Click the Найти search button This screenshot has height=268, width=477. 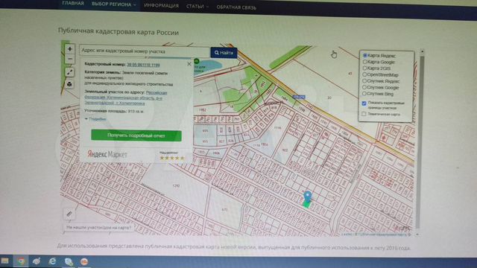[224, 53]
